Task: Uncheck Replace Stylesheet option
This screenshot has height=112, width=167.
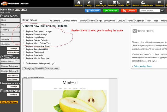Action: 24,52
